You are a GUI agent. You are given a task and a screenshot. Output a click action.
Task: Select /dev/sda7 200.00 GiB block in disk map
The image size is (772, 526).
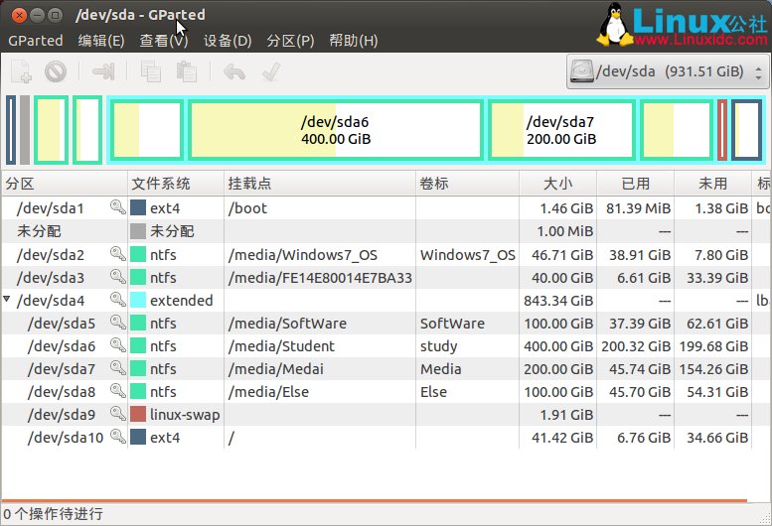coord(561,130)
